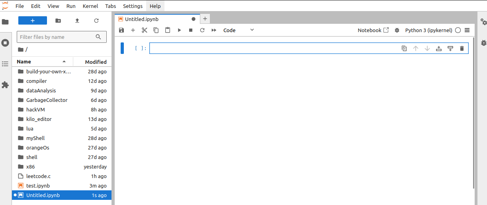Delete the cell with trash icon
487x205 pixels.
click(462, 48)
